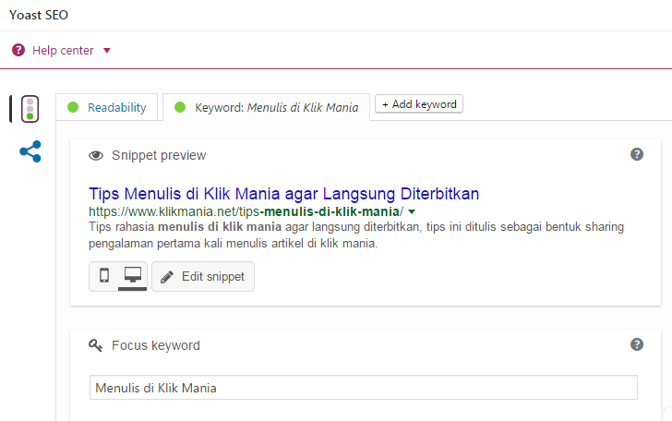672x421 pixels.
Task: Open the social share settings icon
Action: pos(30,151)
